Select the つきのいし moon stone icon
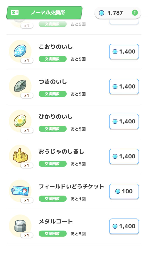The height and width of the screenshot is (256, 148). point(20,86)
